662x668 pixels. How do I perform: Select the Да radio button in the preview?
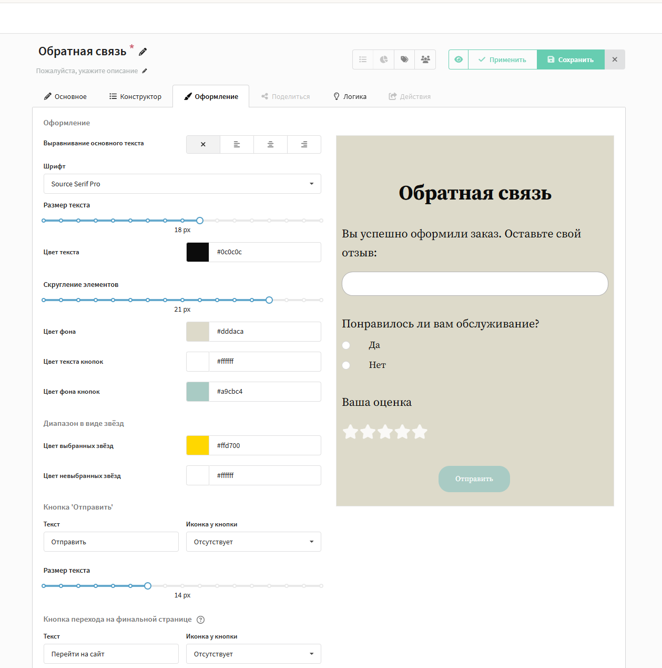click(x=346, y=345)
